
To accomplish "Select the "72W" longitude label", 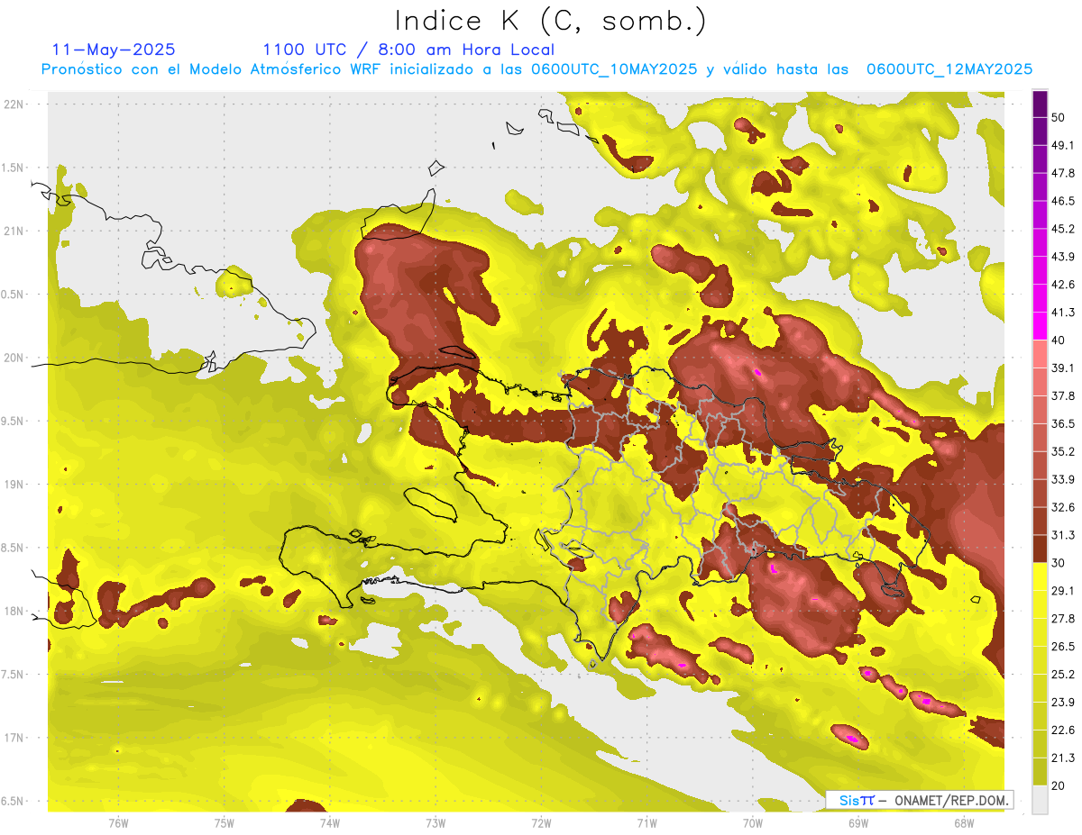I will 541,823.
